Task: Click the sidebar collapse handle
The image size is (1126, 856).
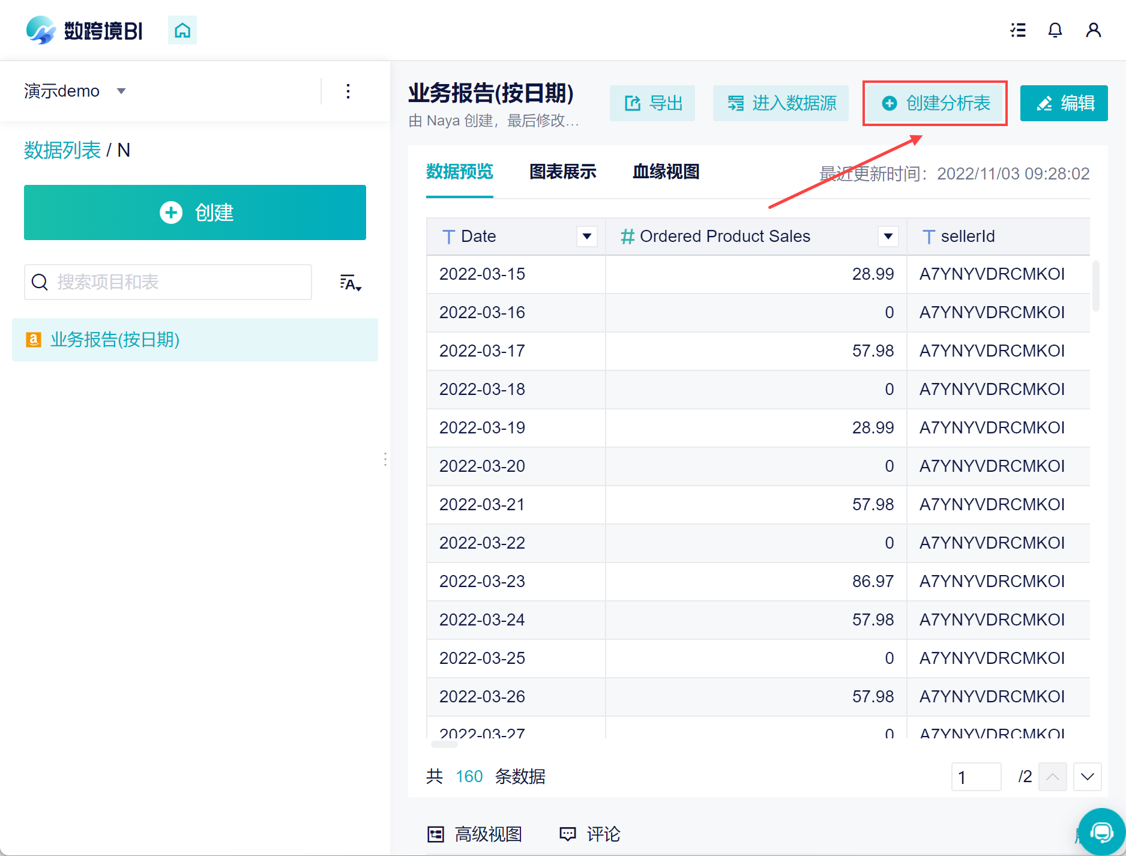Action: [x=385, y=459]
